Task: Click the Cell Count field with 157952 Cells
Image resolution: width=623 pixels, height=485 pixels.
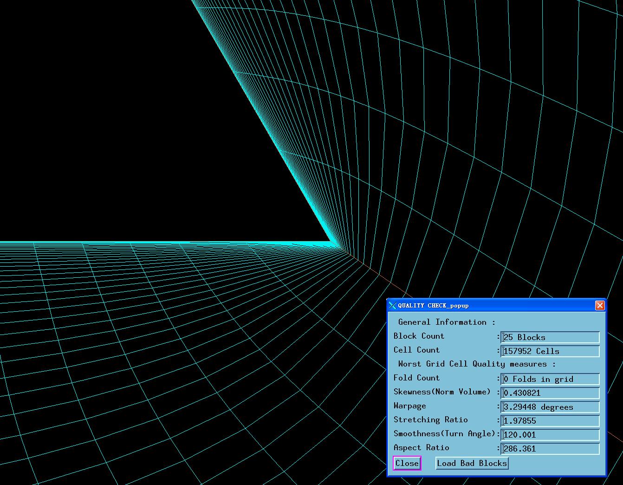Action: point(550,351)
